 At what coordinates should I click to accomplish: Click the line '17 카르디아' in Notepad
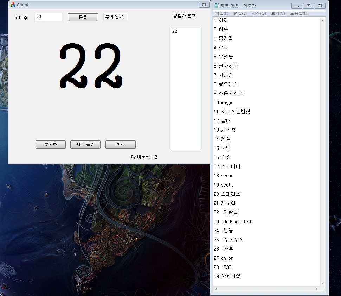coord(227,166)
